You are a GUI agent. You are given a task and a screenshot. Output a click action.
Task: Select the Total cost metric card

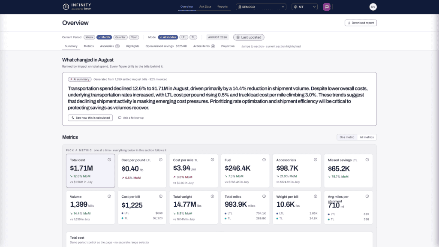(90, 171)
